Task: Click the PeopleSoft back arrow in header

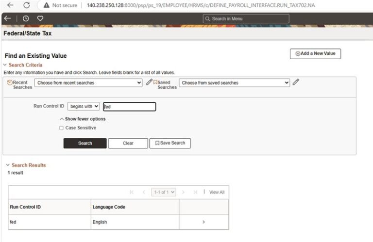Action: coord(7,18)
